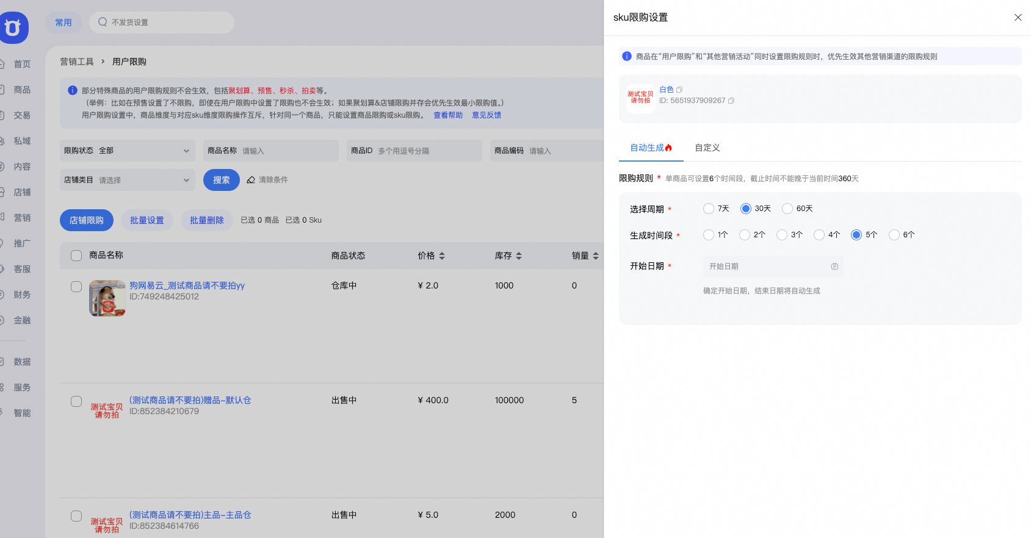Click the 不发货设置 search box
Image resolution: width=1031 pixels, height=538 pixels.
coord(162,23)
